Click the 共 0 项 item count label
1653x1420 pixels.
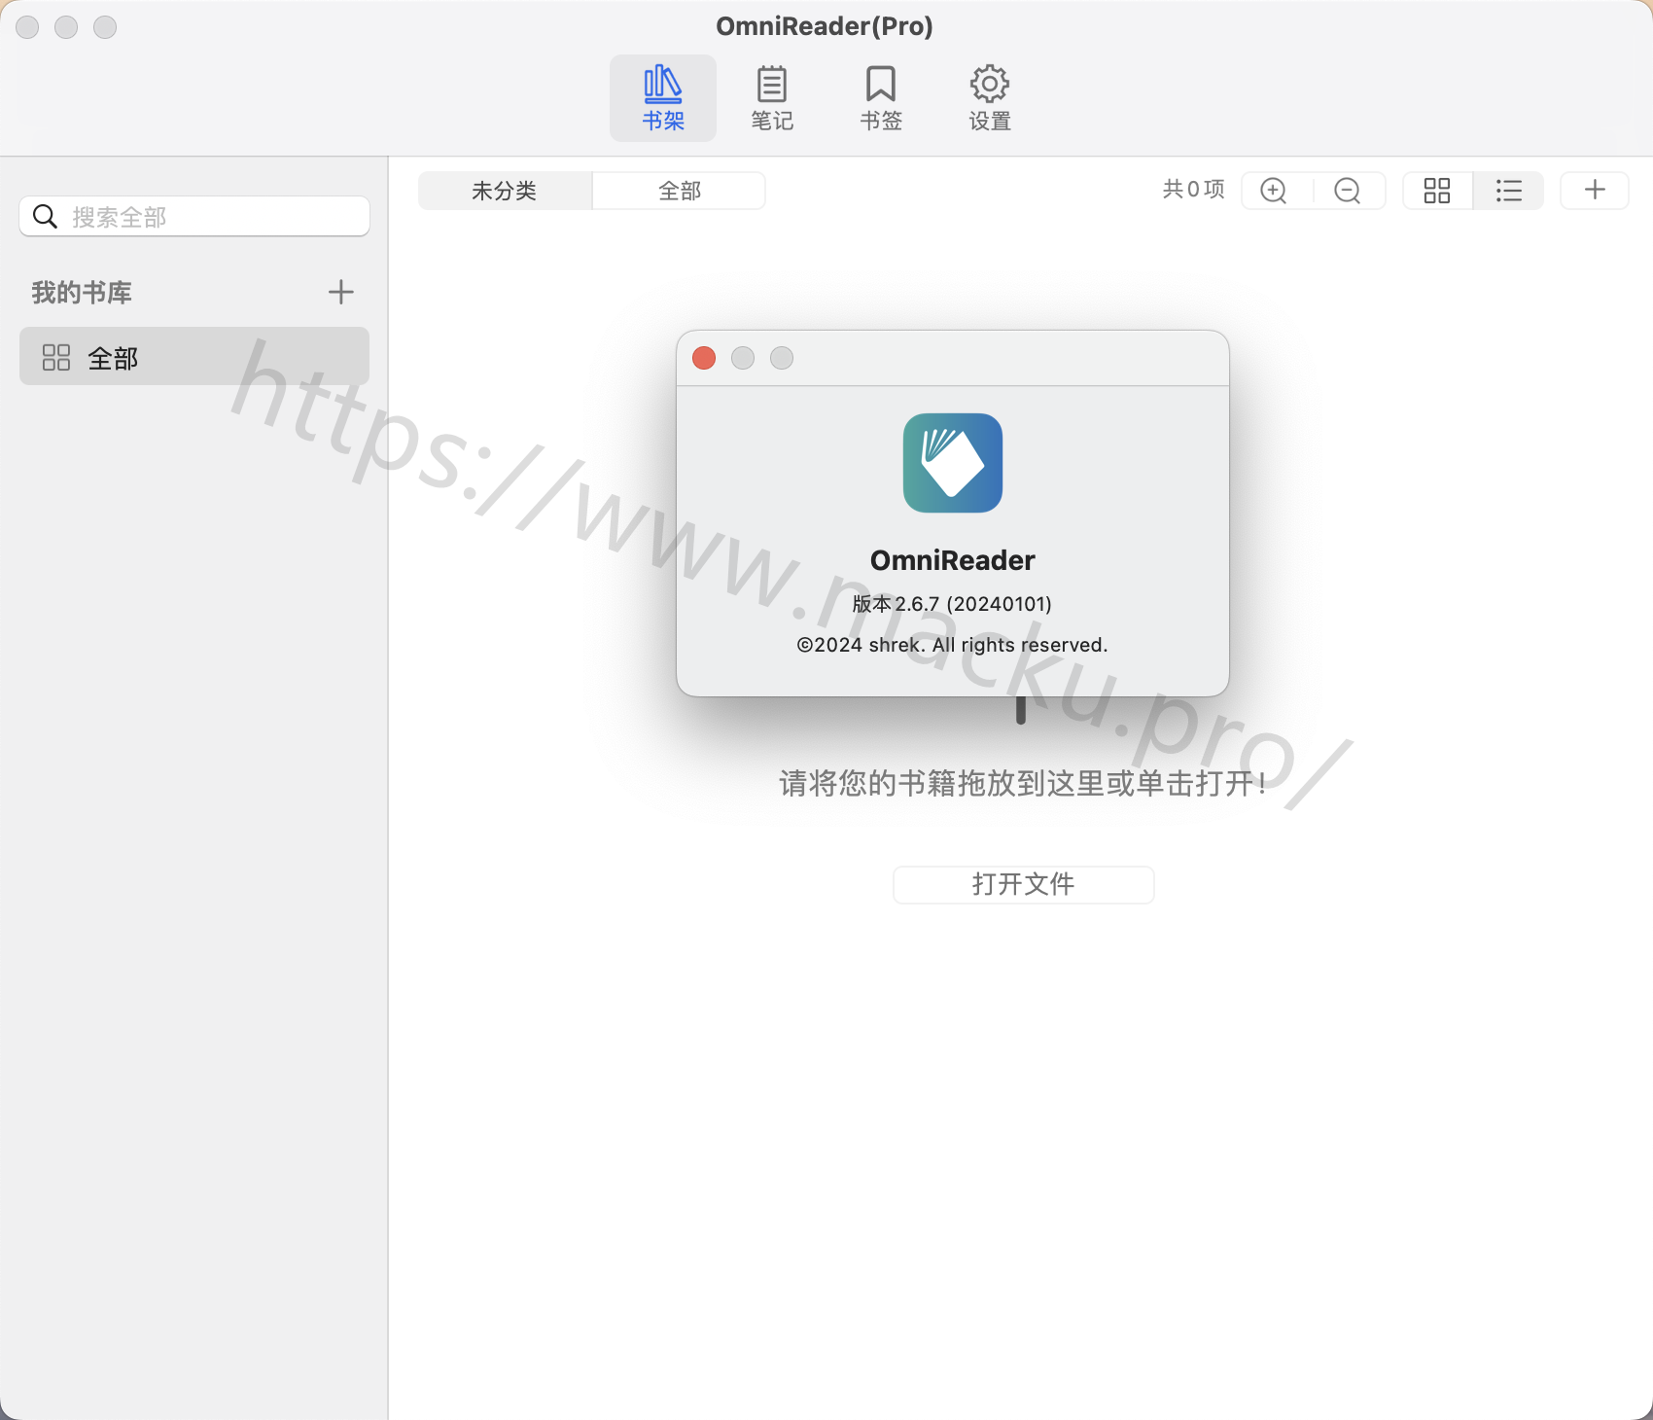click(x=1194, y=190)
